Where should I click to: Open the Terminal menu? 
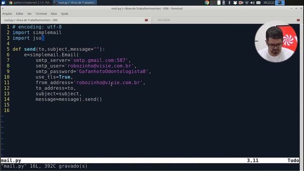41,14
